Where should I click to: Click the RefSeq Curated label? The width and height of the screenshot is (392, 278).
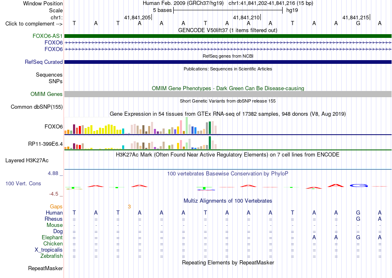click(x=44, y=62)
